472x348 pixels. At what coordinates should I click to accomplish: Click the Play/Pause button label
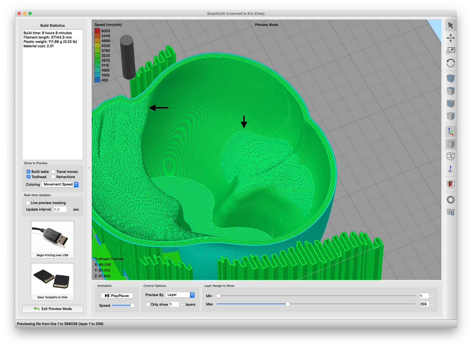coord(120,296)
